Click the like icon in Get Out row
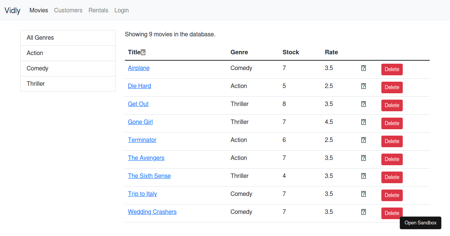Viewport: 450px width, 236px height. coord(363,104)
